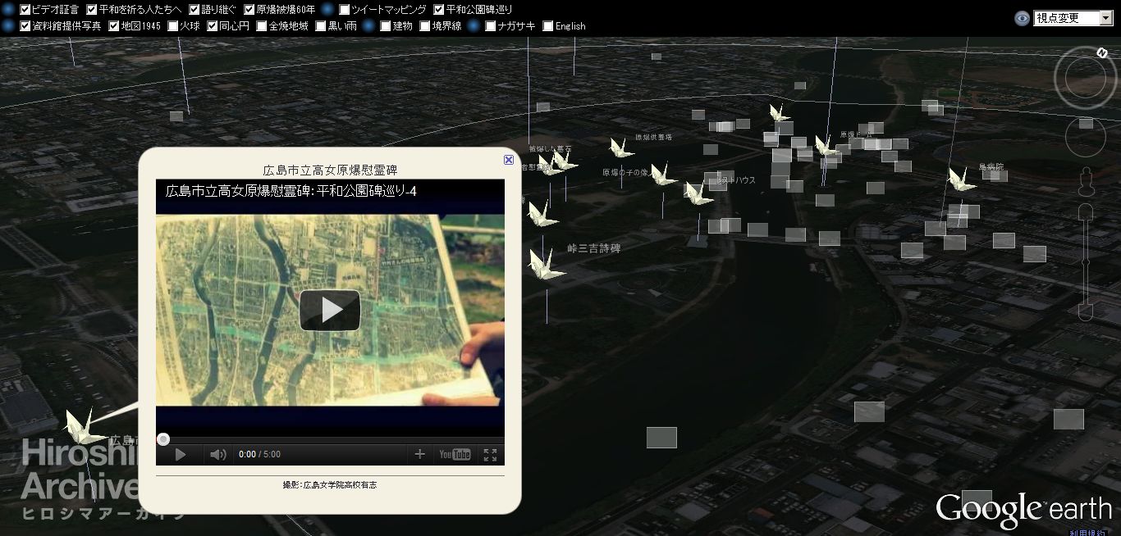Select the Street View pegman icon
The width and height of the screenshot is (1121, 536).
1086,181
